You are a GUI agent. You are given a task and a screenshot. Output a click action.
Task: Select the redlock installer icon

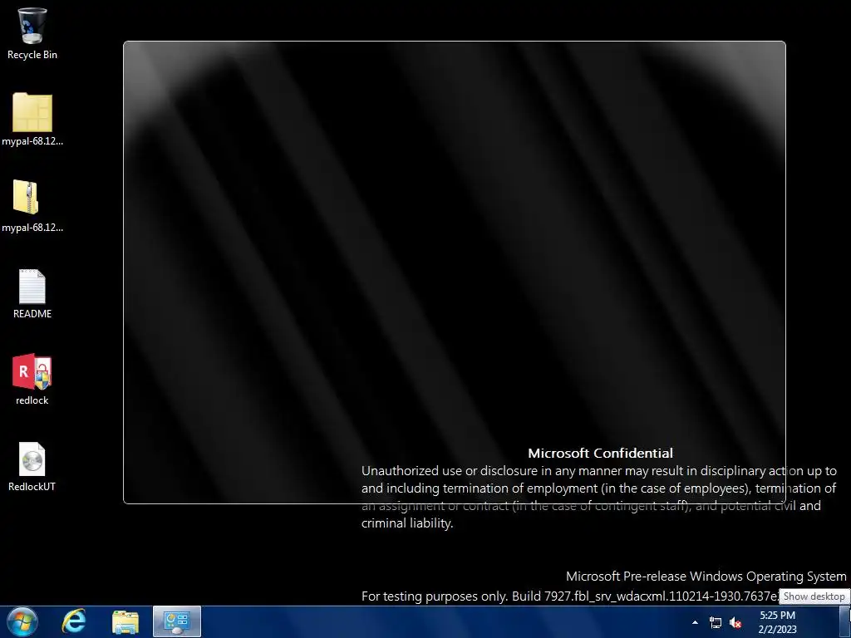32,379
